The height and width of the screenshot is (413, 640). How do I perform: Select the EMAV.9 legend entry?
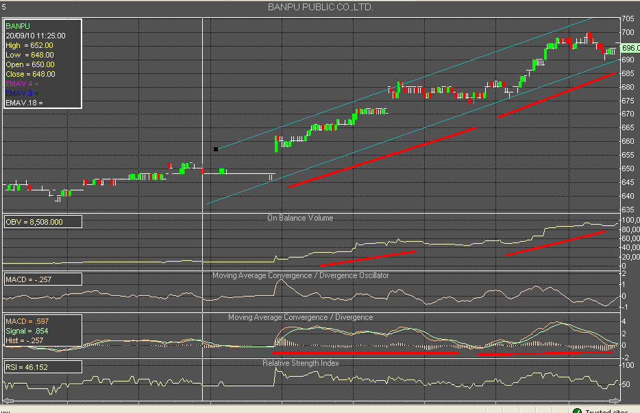[x=22, y=93]
